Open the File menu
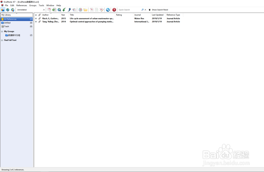The height and width of the screenshot is (172, 264). (6, 5)
